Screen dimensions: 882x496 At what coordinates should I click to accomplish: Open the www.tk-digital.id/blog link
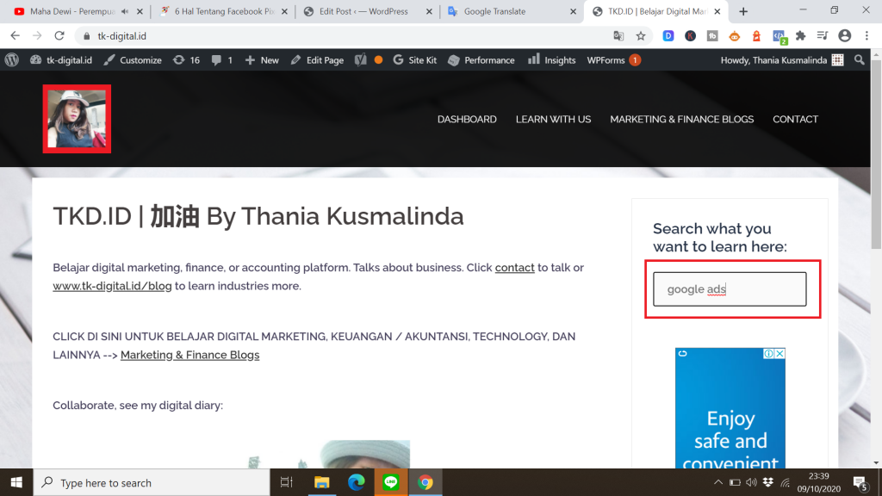(x=112, y=286)
